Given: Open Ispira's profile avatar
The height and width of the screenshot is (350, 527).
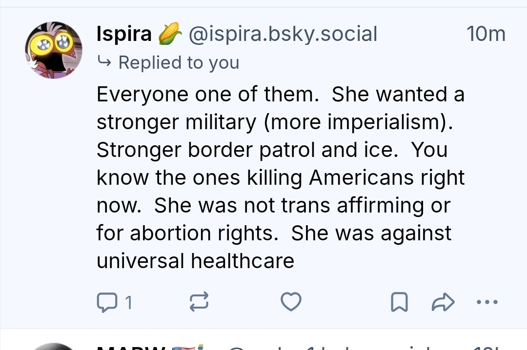Looking at the screenshot, I should [x=54, y=50].
